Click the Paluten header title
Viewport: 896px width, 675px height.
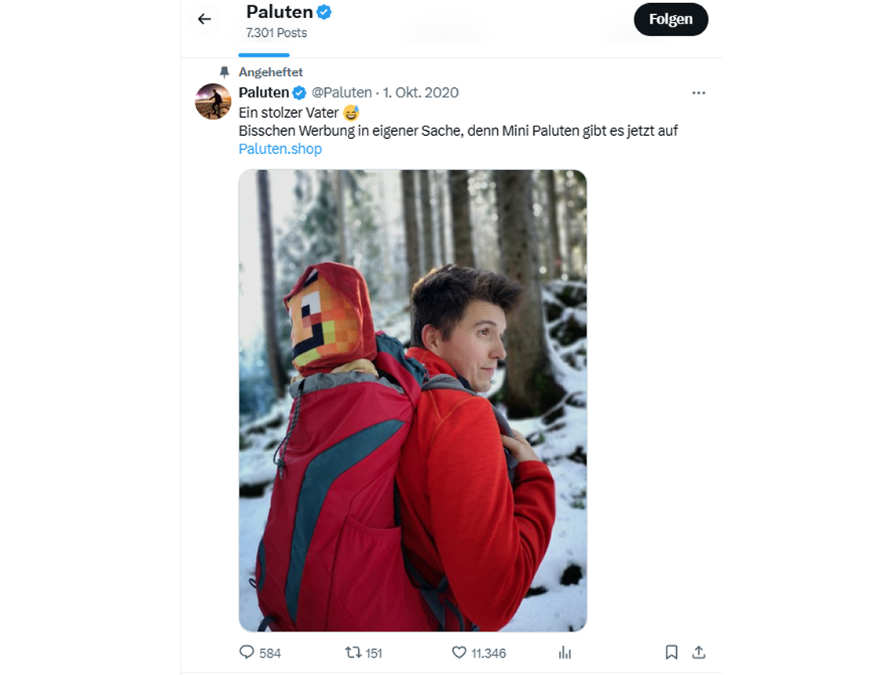[280, 12]
